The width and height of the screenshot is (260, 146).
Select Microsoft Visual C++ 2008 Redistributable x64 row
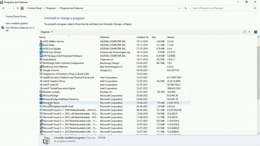click(115, 110)
